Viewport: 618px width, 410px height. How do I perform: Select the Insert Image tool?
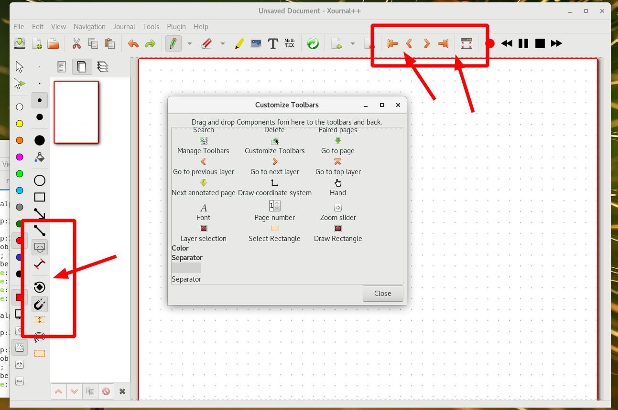point(256,43)
